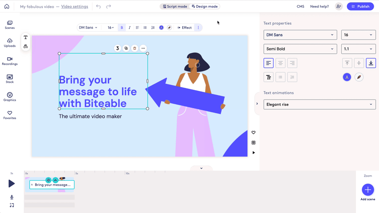Viewport: 379px width, 213px height.
Task: Open Video settings link
Action: click(x=75, y=7)
